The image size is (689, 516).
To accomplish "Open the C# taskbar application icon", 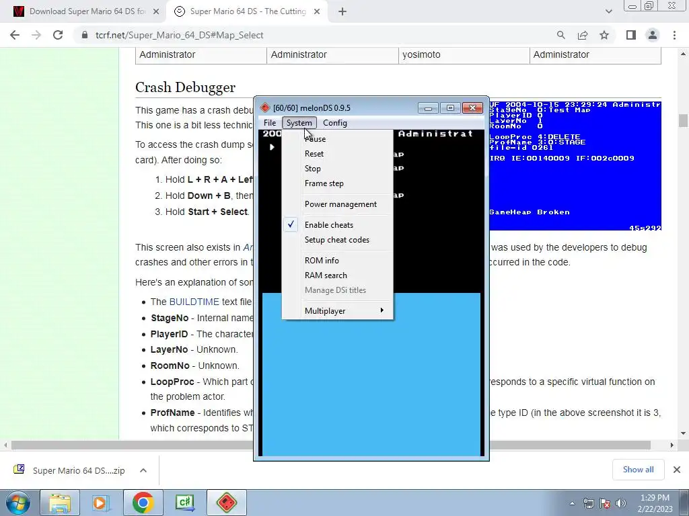I will point(184,503).
